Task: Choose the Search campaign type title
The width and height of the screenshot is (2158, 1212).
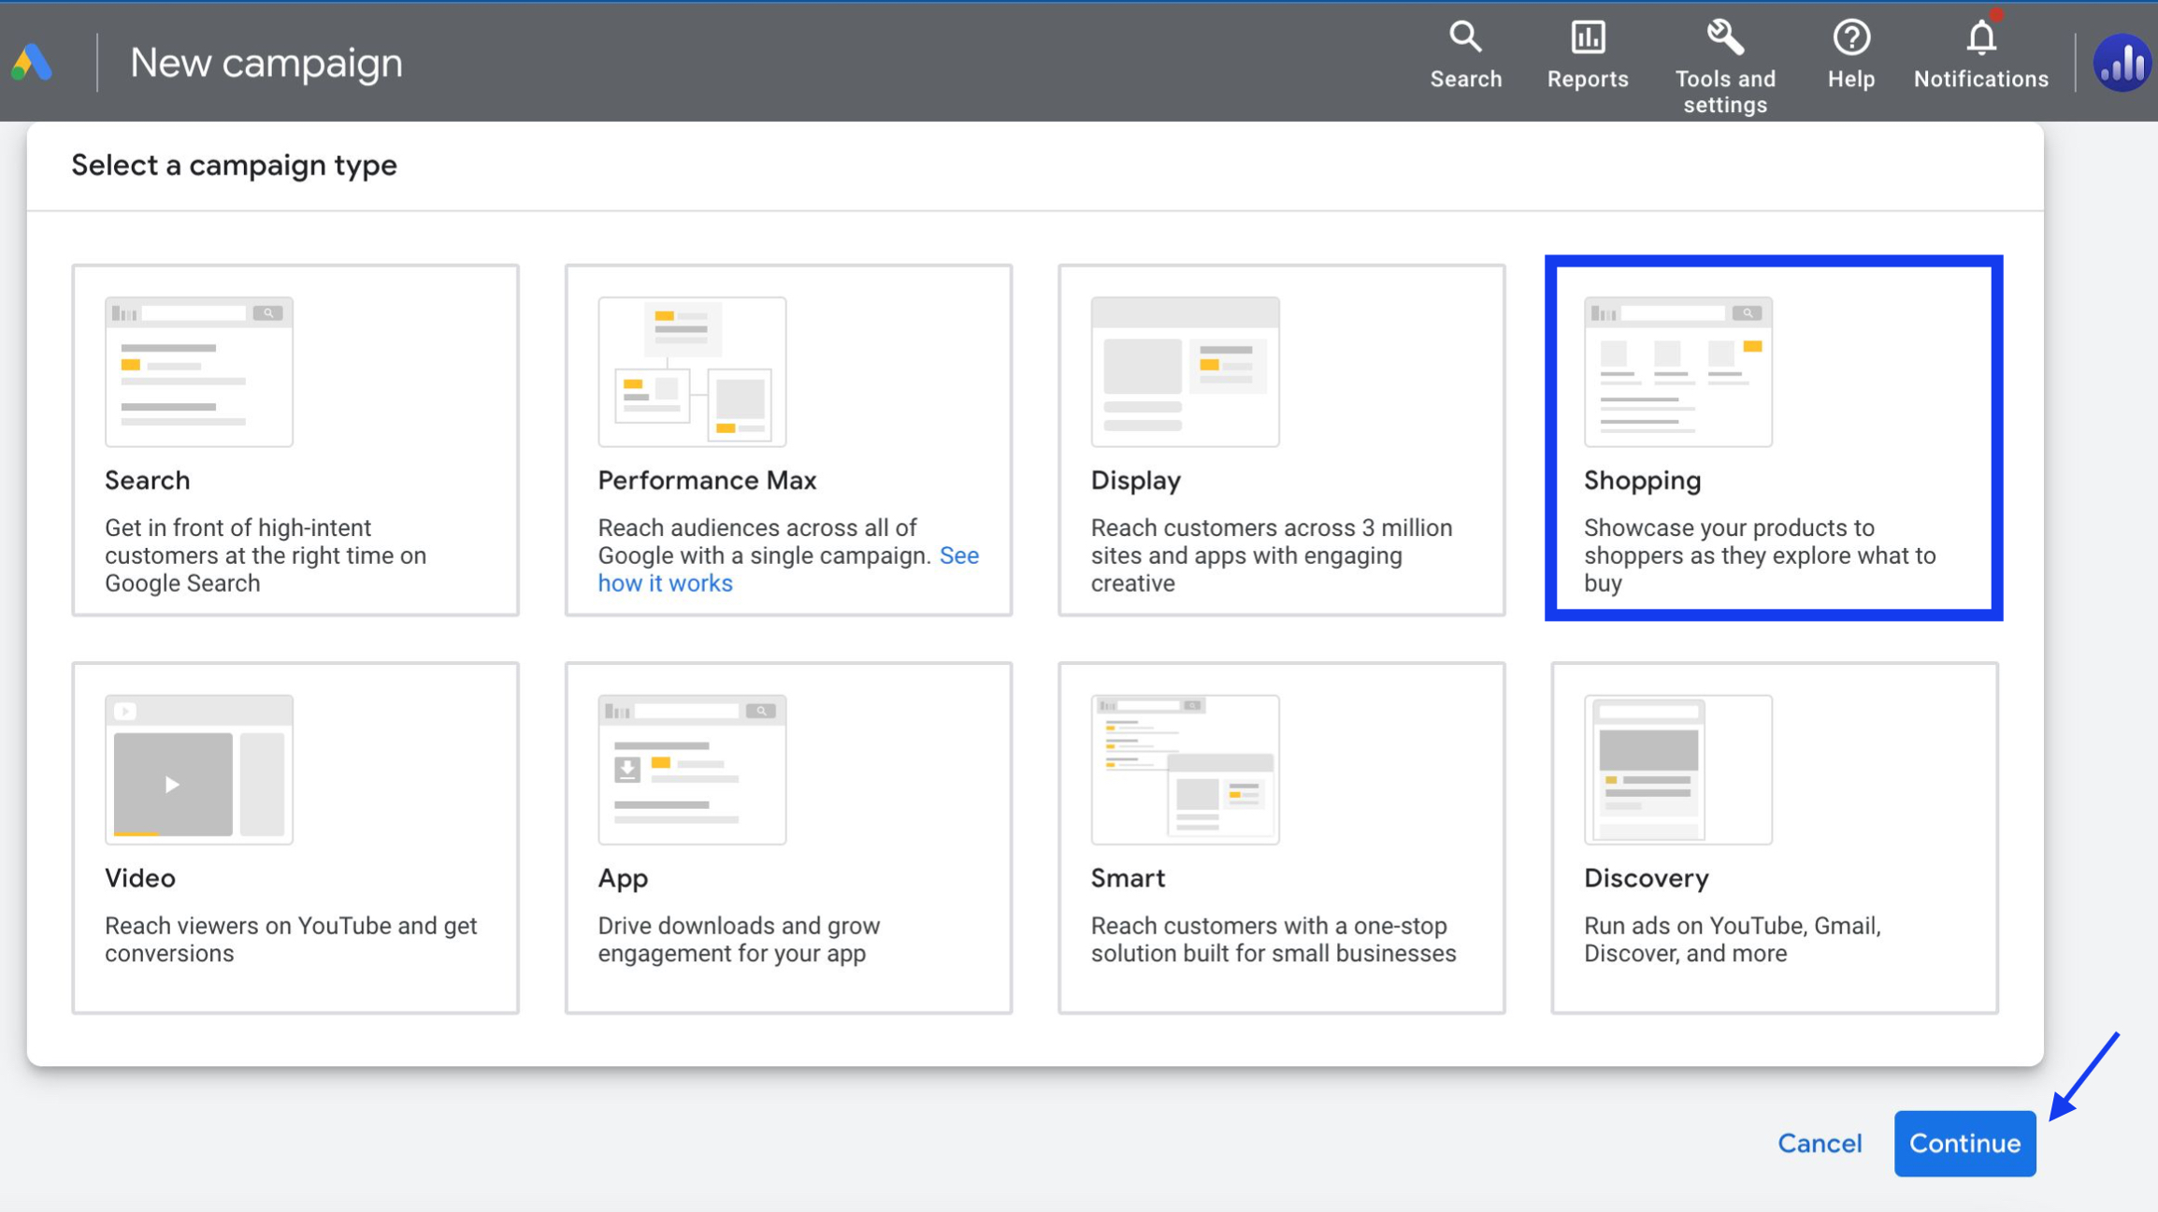Action: 147,480
